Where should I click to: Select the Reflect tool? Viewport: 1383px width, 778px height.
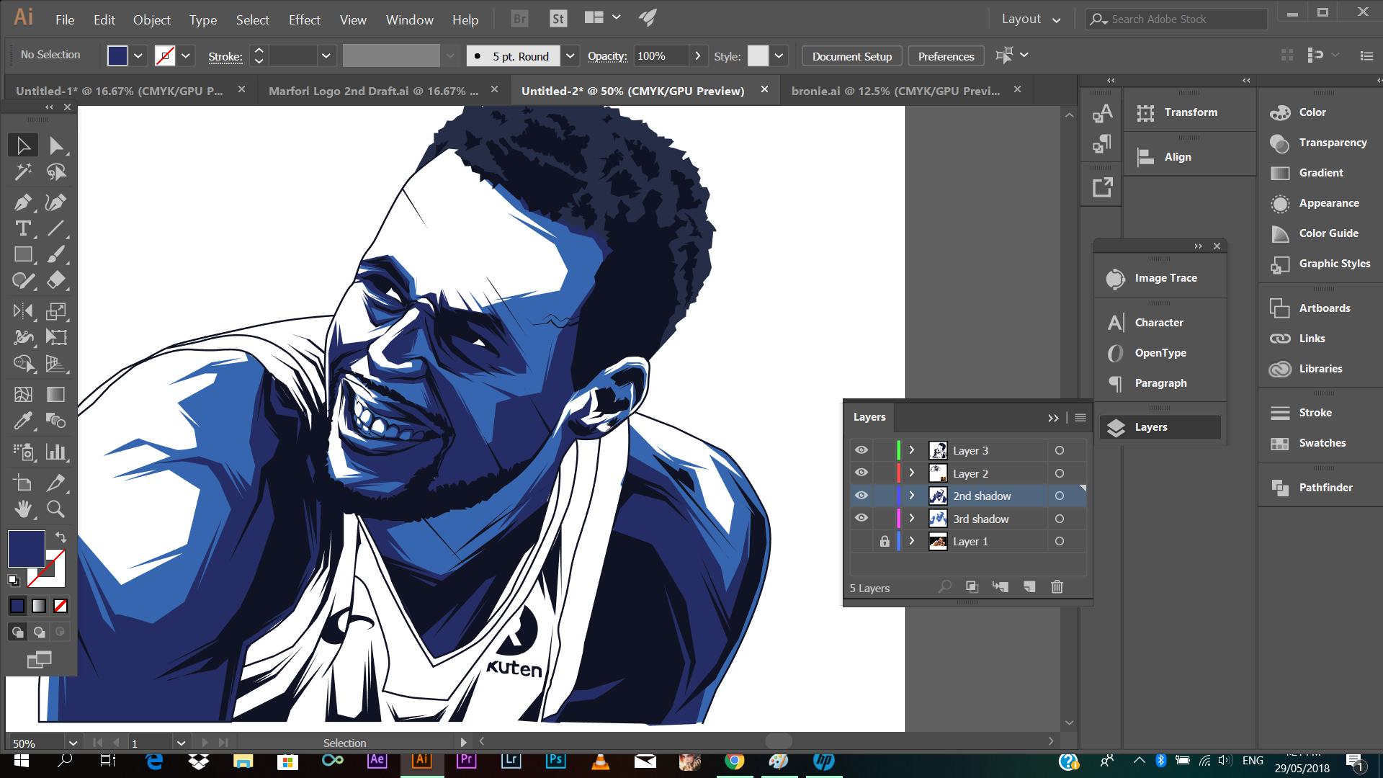tap(23, 311)
